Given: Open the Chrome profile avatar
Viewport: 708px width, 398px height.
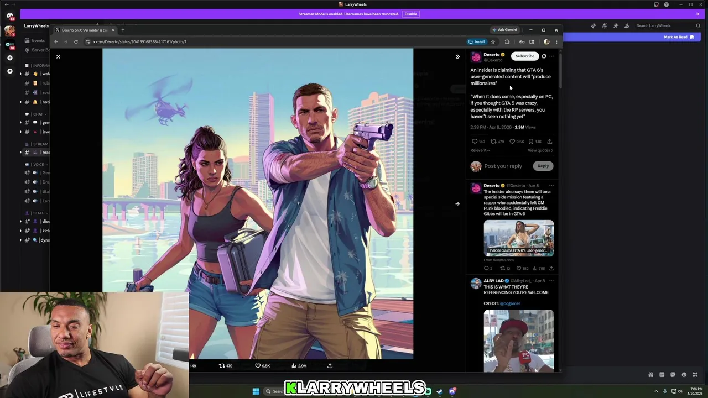Looking at the screenshot, I should tap(546, 41).
